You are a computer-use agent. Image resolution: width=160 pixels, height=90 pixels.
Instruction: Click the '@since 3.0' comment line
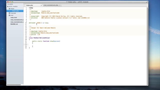35,34
